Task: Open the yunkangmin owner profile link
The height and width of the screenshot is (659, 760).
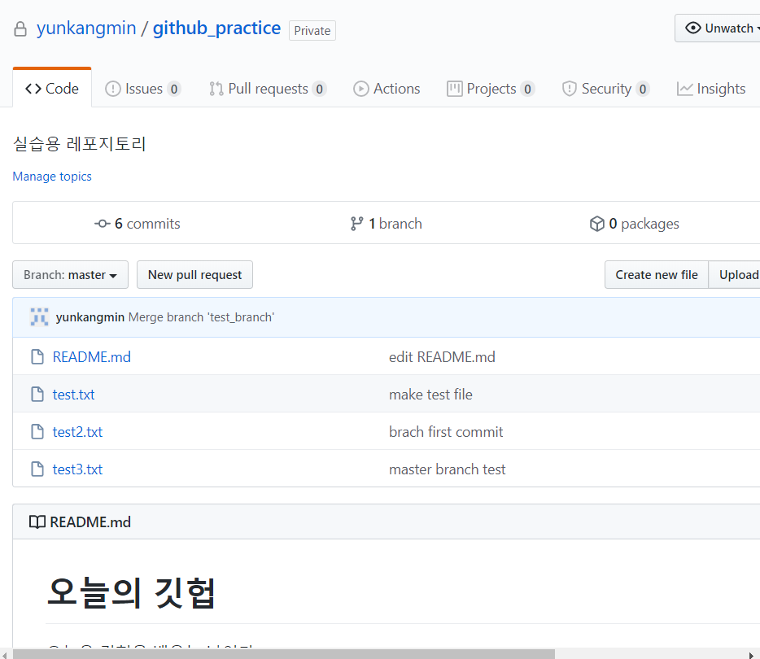Action: click(x=86, y=28)
